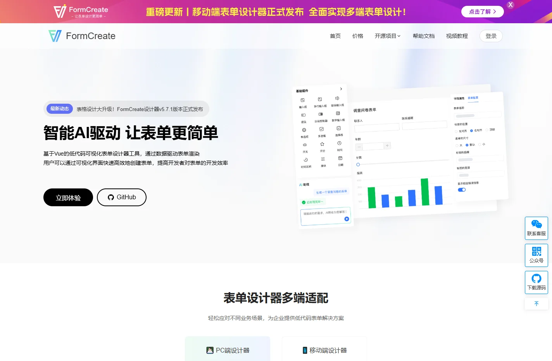Click the 联系人 input field
This screenshot has height=361, width=552.
pyautogui.click(x=377, y=127)
